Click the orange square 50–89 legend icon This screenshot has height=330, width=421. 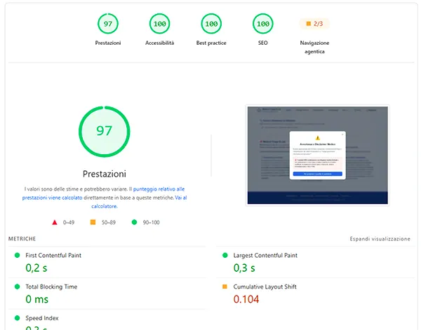pyautogui.click(x=93, y=222)
